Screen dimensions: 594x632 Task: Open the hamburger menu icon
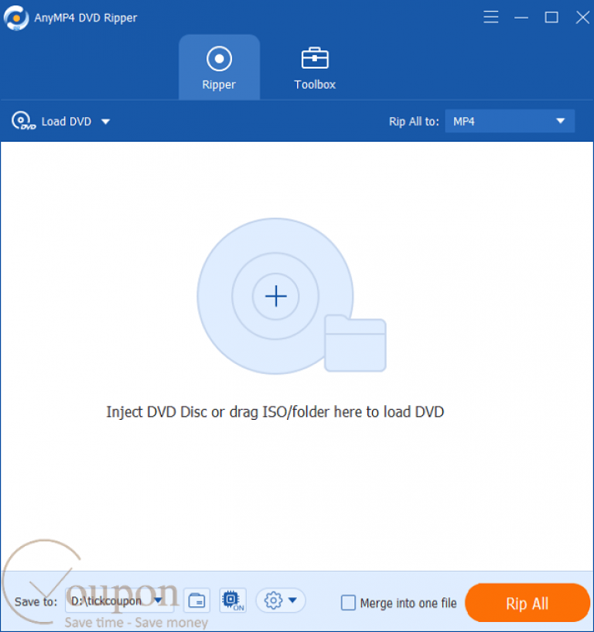point(490,17)
